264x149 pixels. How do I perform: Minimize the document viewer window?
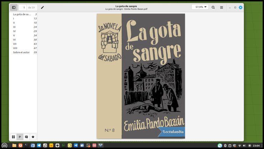[230, 8]
